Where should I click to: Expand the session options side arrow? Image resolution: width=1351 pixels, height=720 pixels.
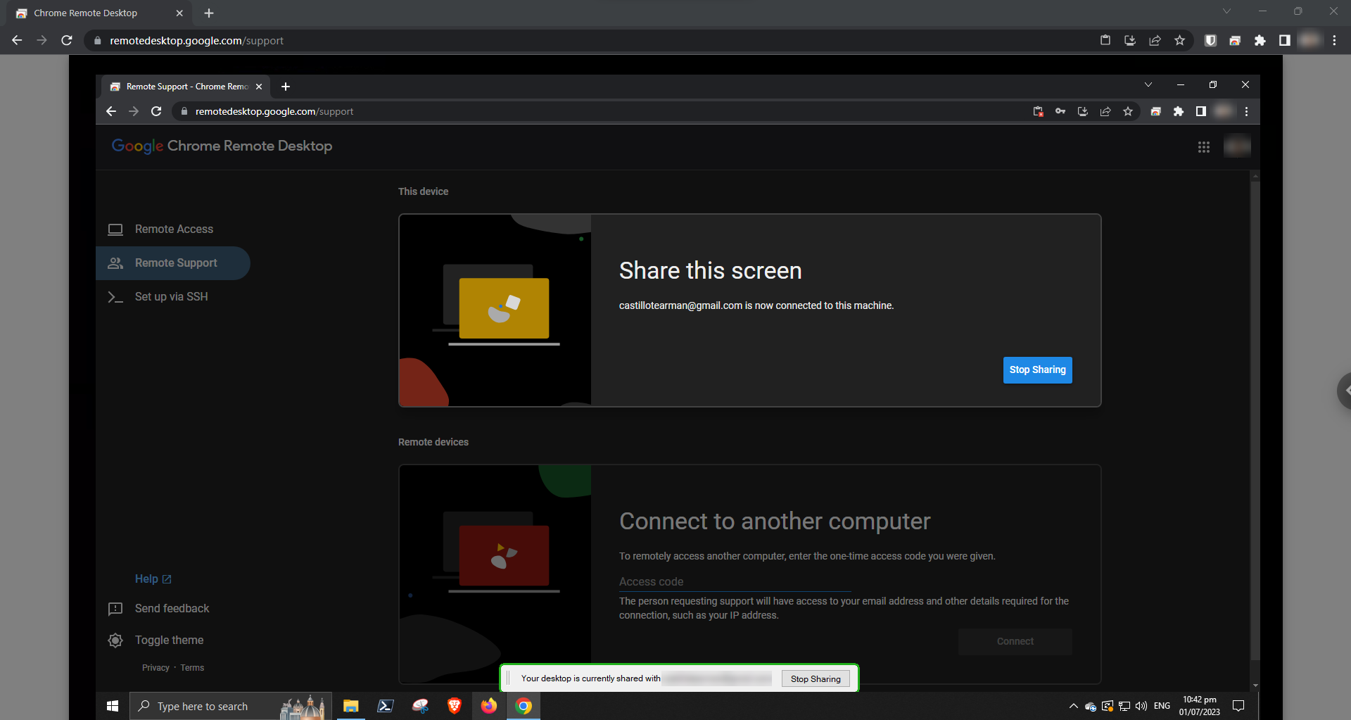1345,390
